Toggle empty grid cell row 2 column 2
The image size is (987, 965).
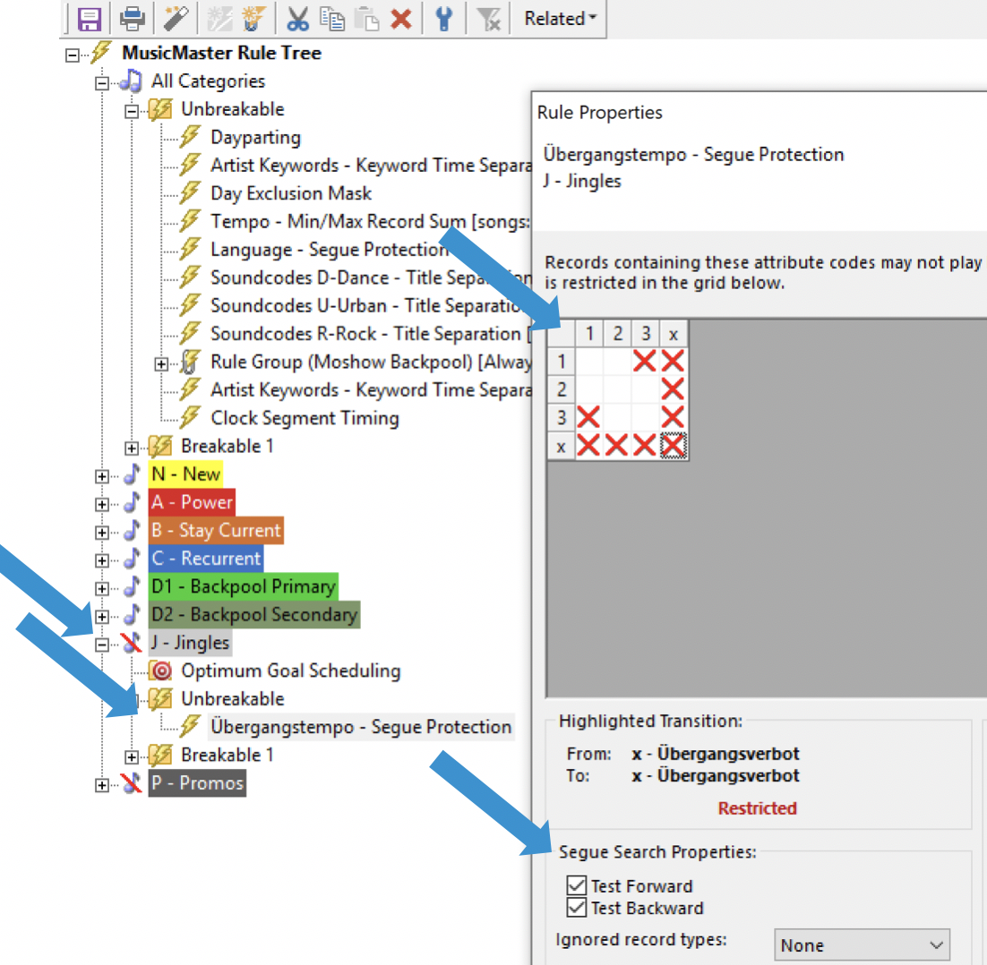tap(617, 389)
